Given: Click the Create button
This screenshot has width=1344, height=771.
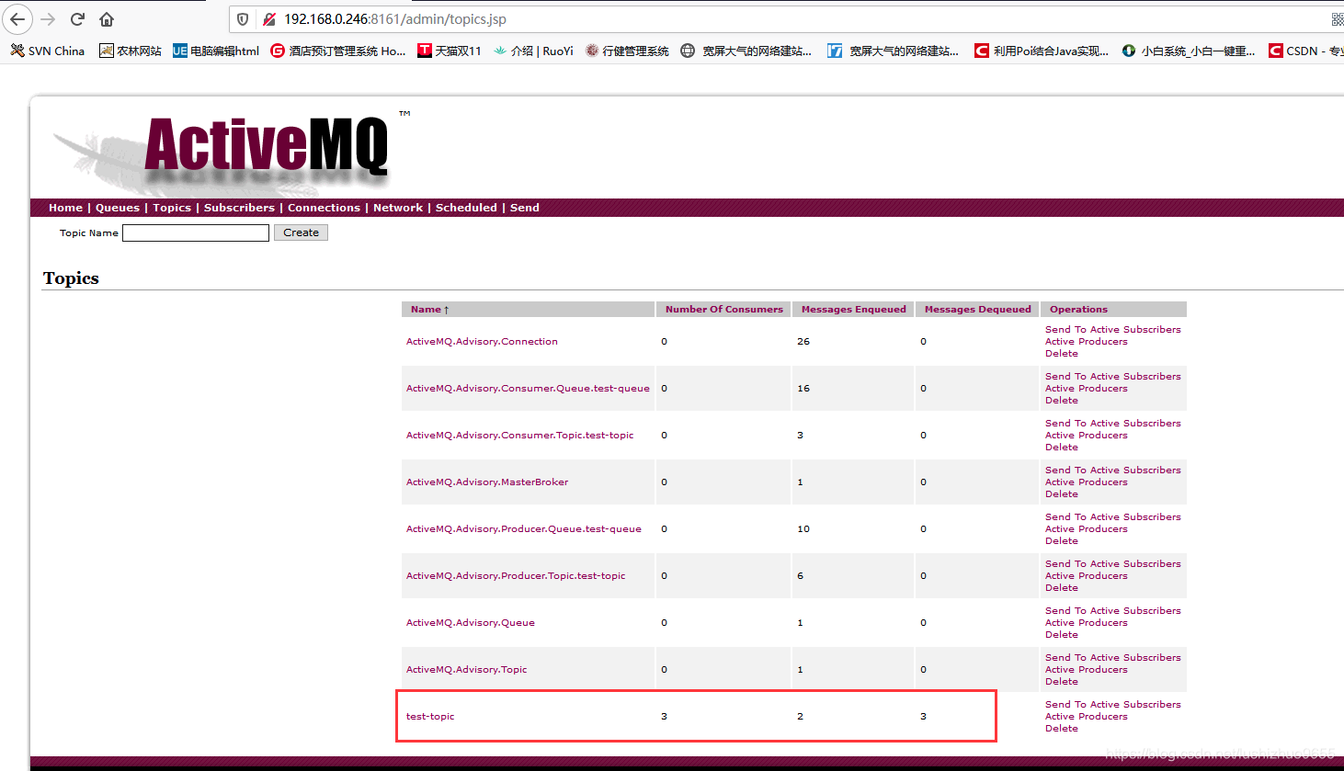Looking at the screenshot, I should tap(301, 232).
